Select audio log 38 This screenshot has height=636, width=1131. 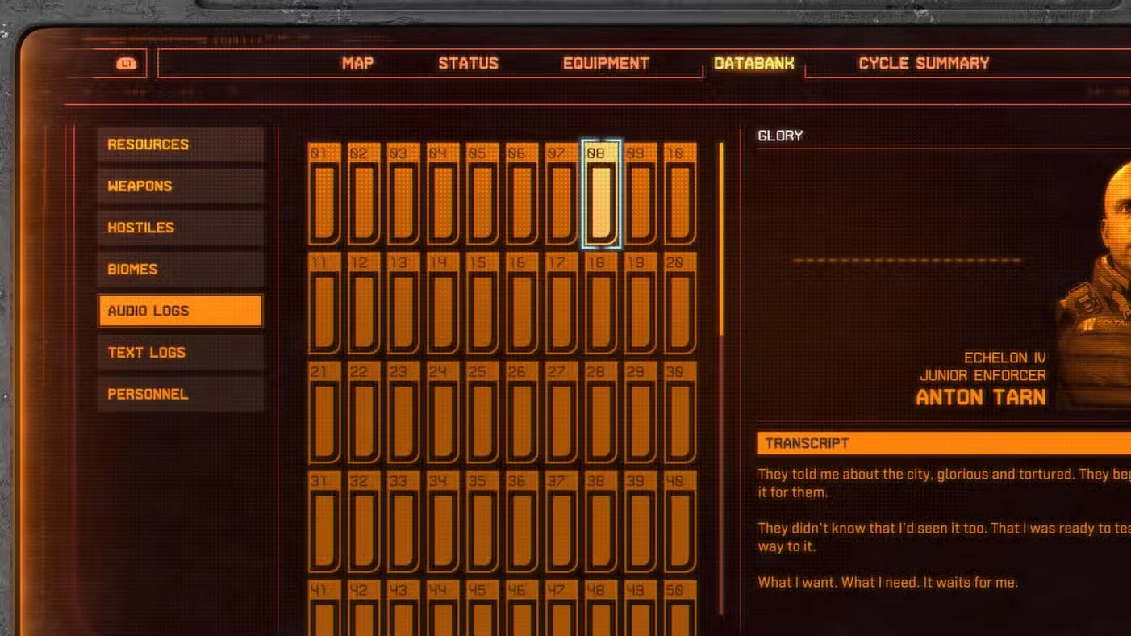click(601, 522)
